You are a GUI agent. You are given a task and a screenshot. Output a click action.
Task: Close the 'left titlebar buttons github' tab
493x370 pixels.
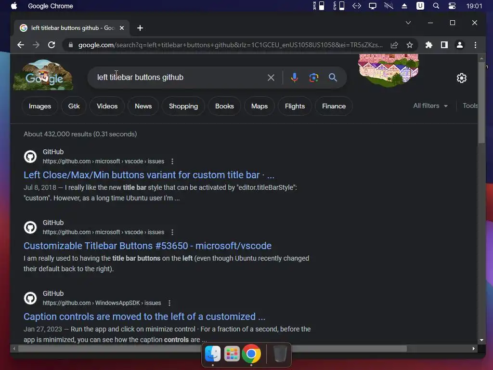(122, 28)
